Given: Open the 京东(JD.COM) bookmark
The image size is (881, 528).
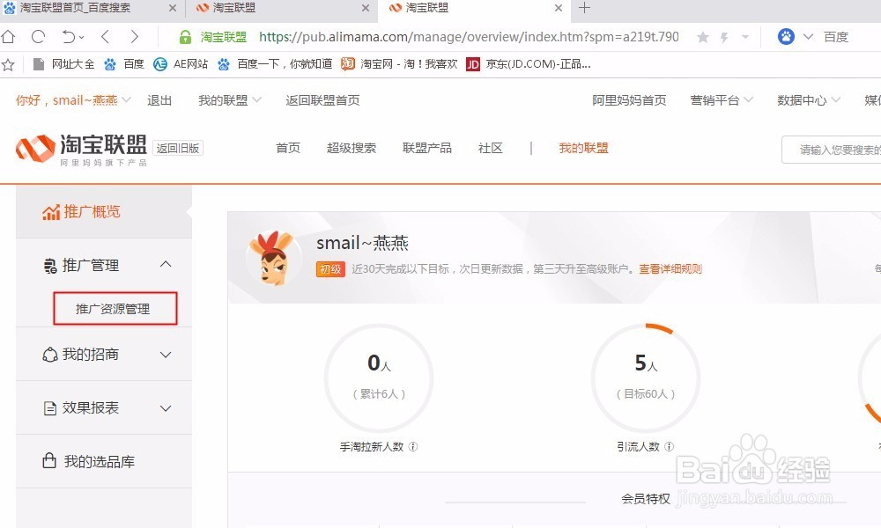Looking at the screenshot, I should pyautogui.click(x=528, y=64).
